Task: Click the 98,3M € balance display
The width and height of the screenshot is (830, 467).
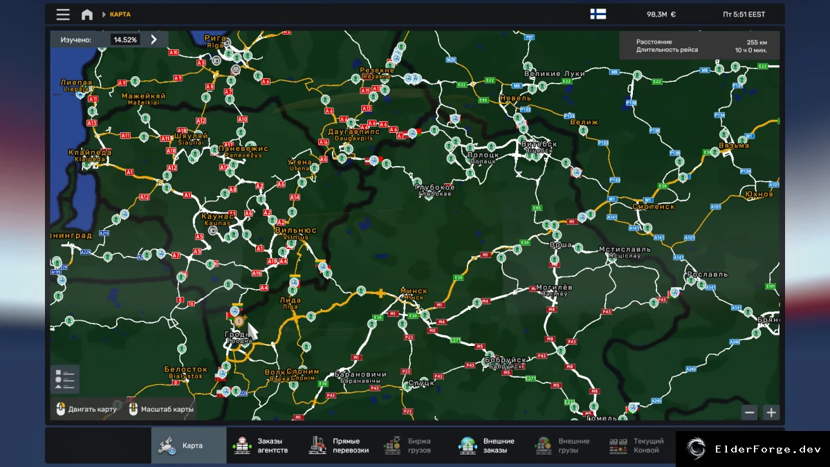Action: coord(661,15)
